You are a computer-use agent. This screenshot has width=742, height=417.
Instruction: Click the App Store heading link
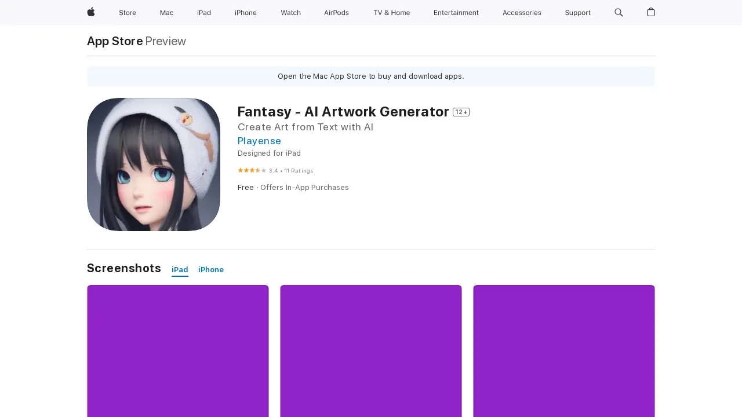click(x=115, y=41)
